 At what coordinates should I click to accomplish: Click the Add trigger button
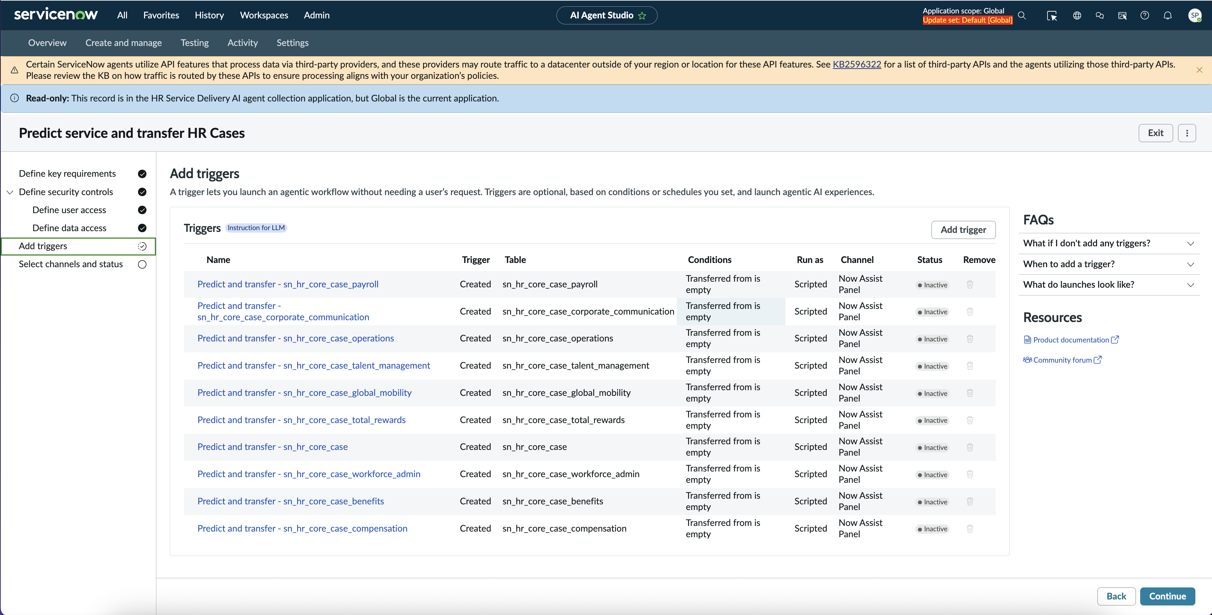click(963, 230)
